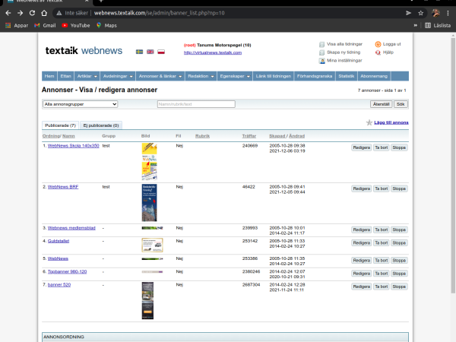Click the Logga ut power icon
The image size is (456, 342).
click(378, 44)
